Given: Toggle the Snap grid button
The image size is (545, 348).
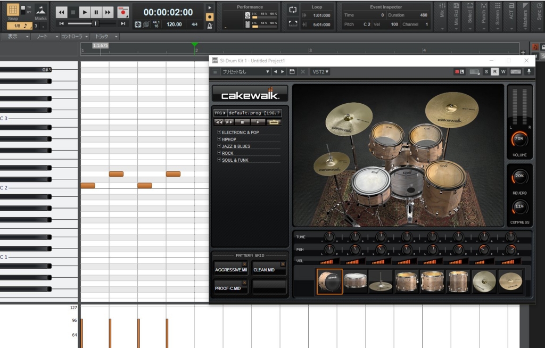Looking at the screenshot, I should (x=13, y=10).
